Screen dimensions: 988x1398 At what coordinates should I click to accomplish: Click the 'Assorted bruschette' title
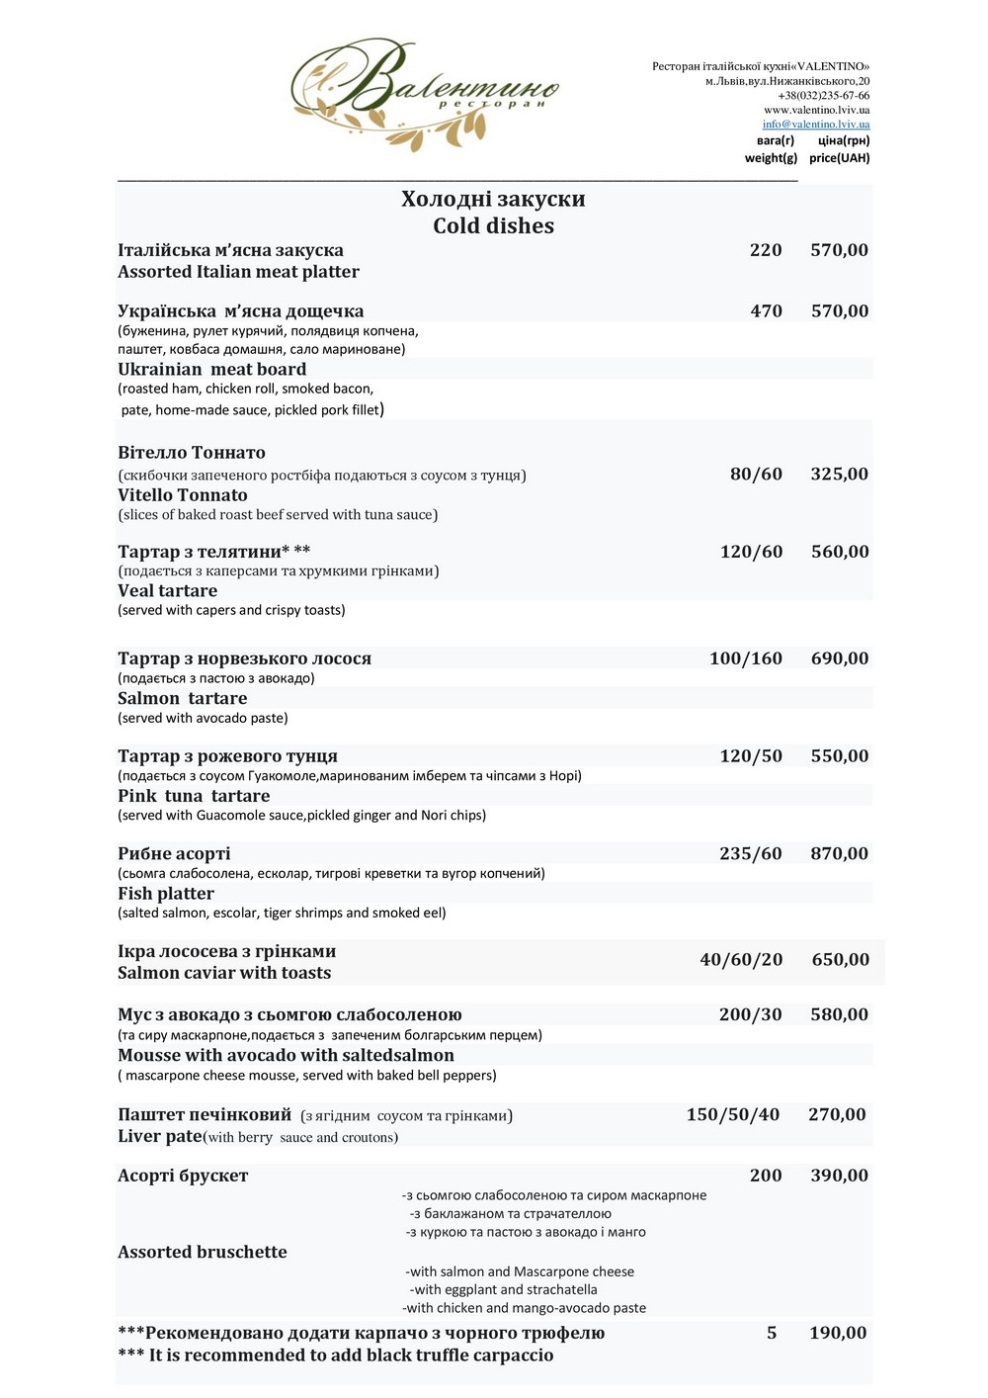(x=203, y=1252)
